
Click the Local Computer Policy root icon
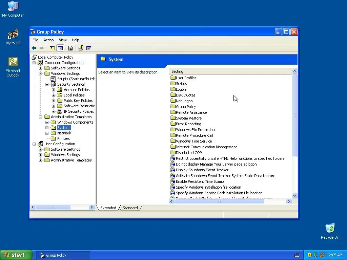pos(34,57)
